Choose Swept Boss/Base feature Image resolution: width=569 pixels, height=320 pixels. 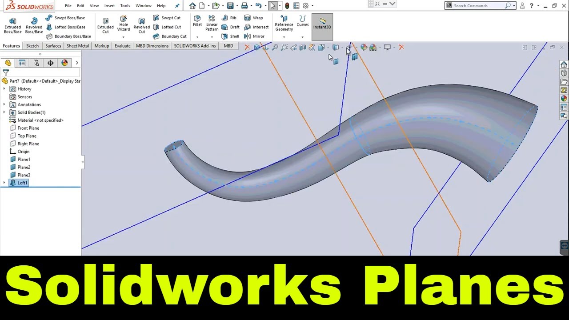tap(65, 18)
